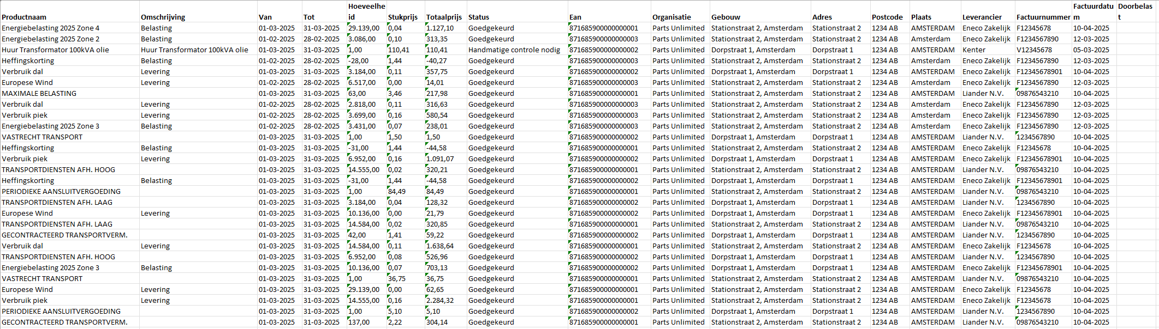Select the Leverancier header cell

coord(982,17)
